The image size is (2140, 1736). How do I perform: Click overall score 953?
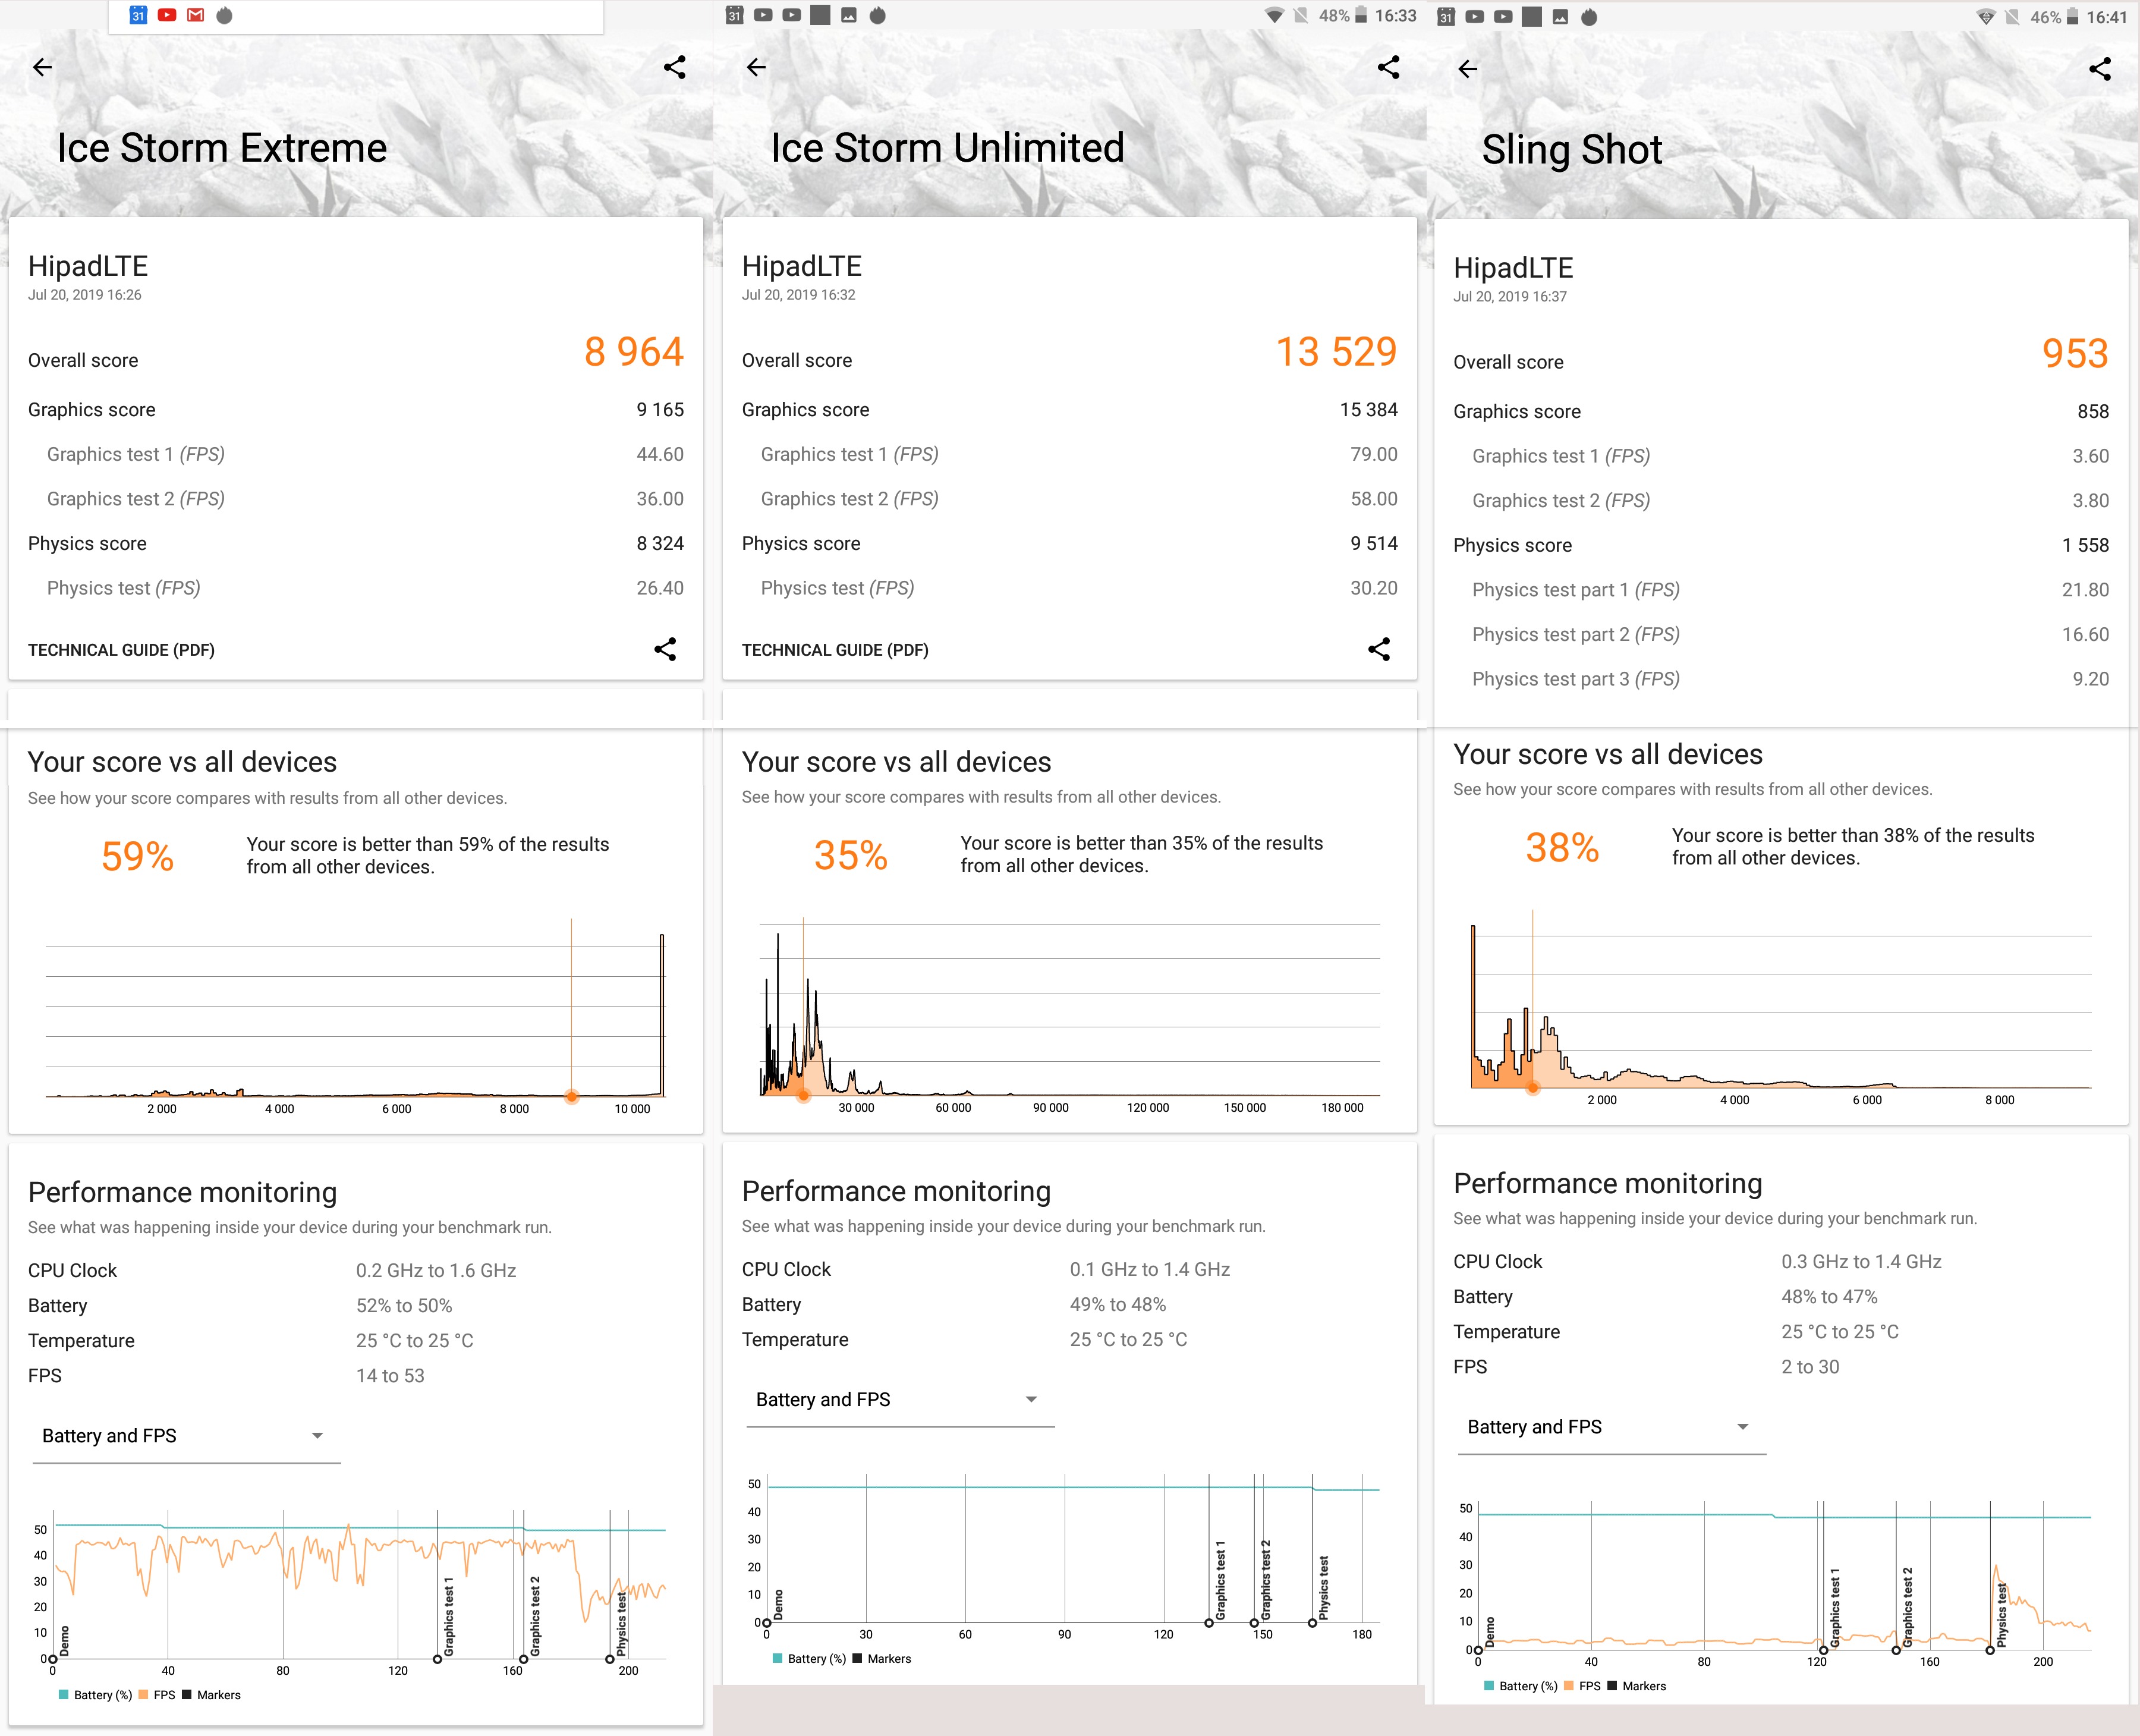click(2075, 354)
